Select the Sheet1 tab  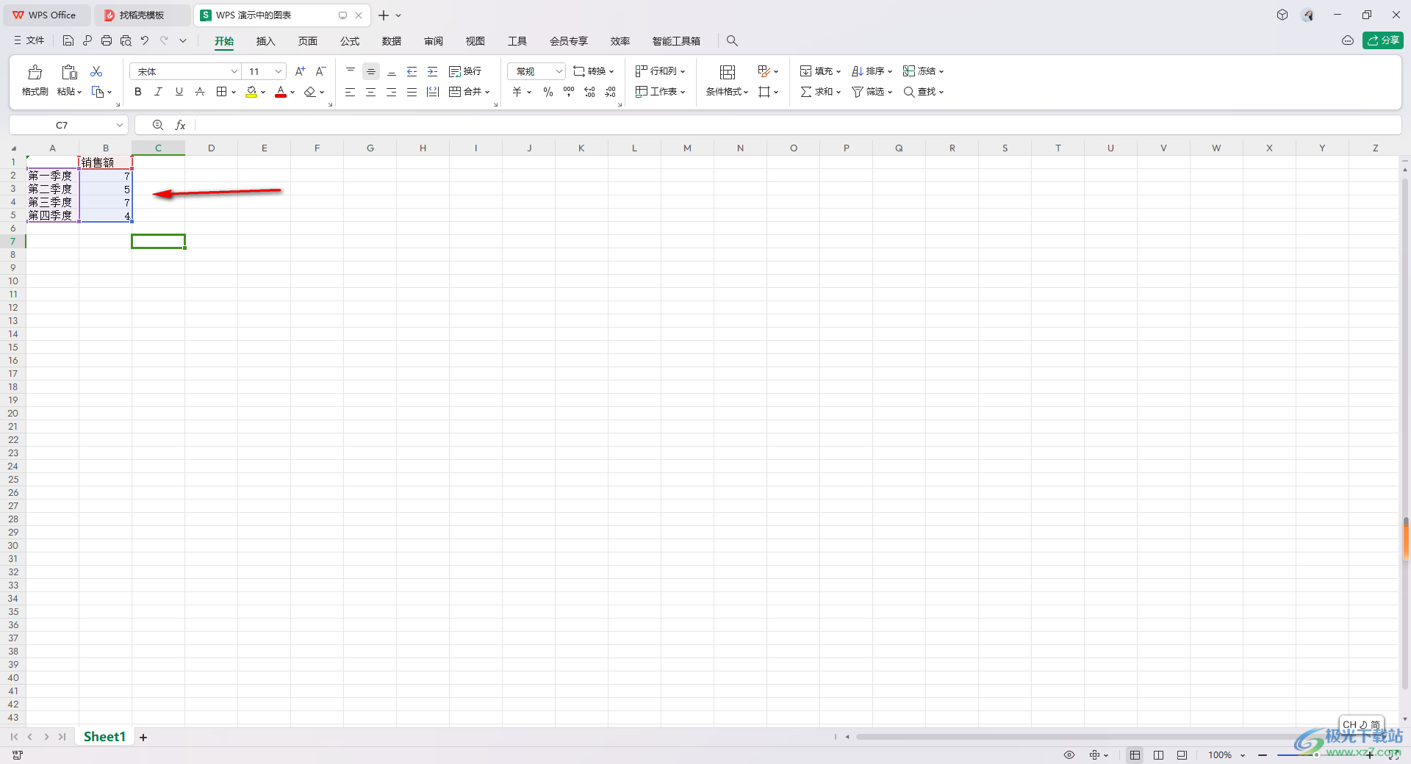[104, 737]
